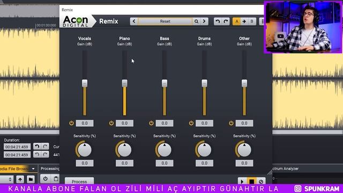Edit Bass gain value field
Viewport: 343px width, 193px height.
click(165, 123)
